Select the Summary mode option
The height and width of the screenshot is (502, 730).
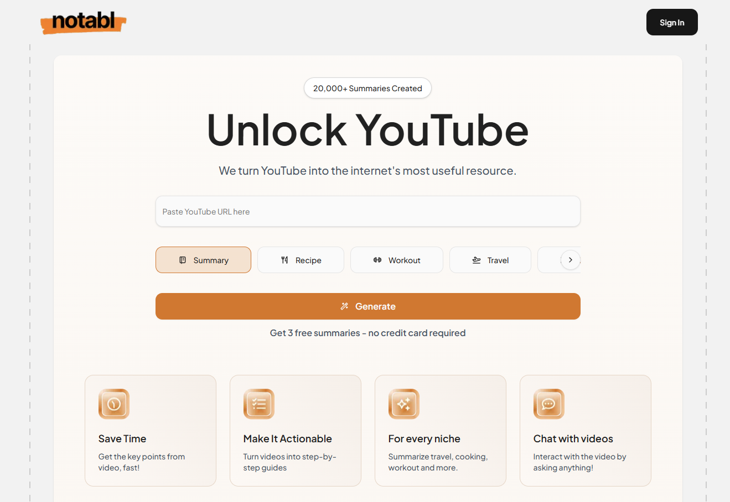pyautogui.click(x=203, y=260)
